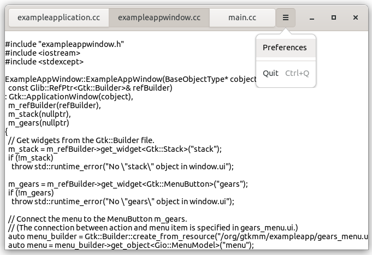Click the "if (!m_stack)" line
Viewport: 372px width, 255px height.
[x=31, y=158]
